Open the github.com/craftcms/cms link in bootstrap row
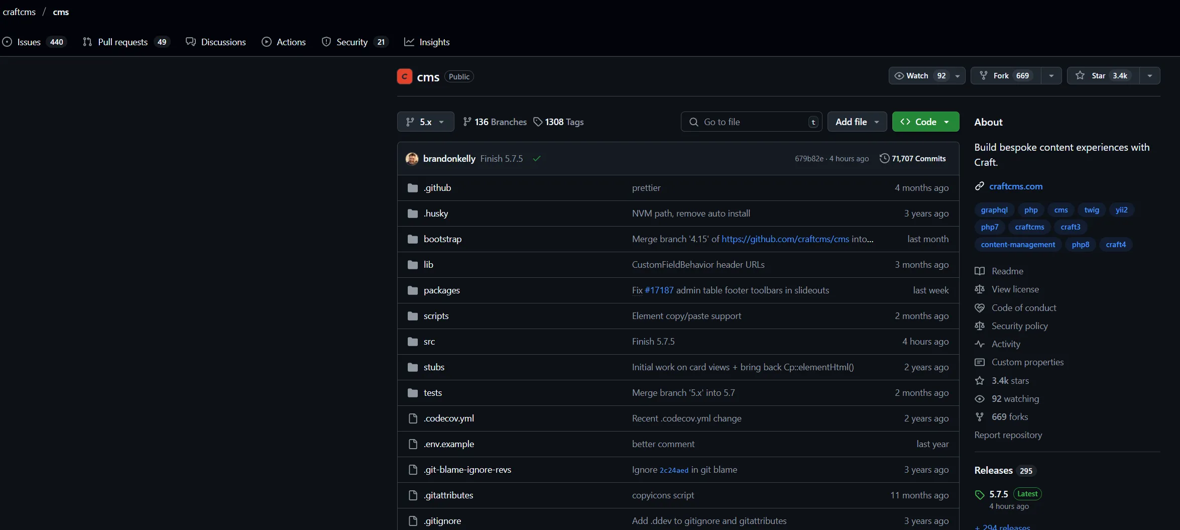This screenshot has width=1180, height=530. 785,239
